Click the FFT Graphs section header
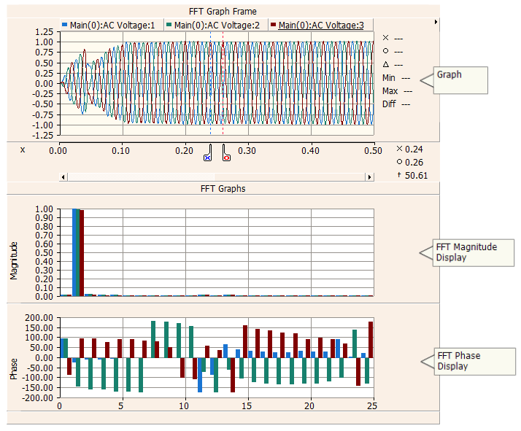The height and width of the screenshot is (431, 521). point(223,188)
